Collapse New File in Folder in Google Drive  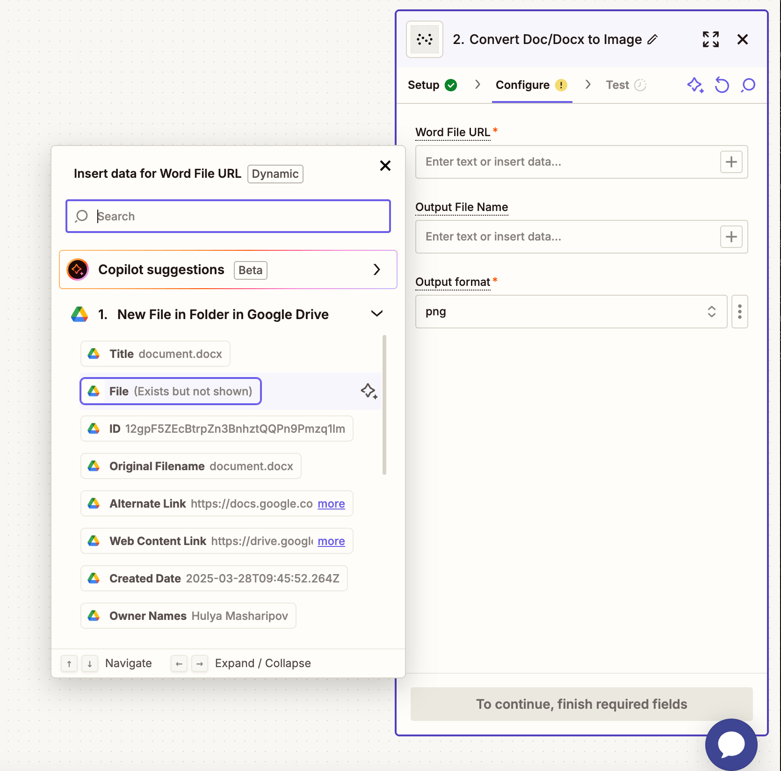pyautogui.click(x=376, y=314)
